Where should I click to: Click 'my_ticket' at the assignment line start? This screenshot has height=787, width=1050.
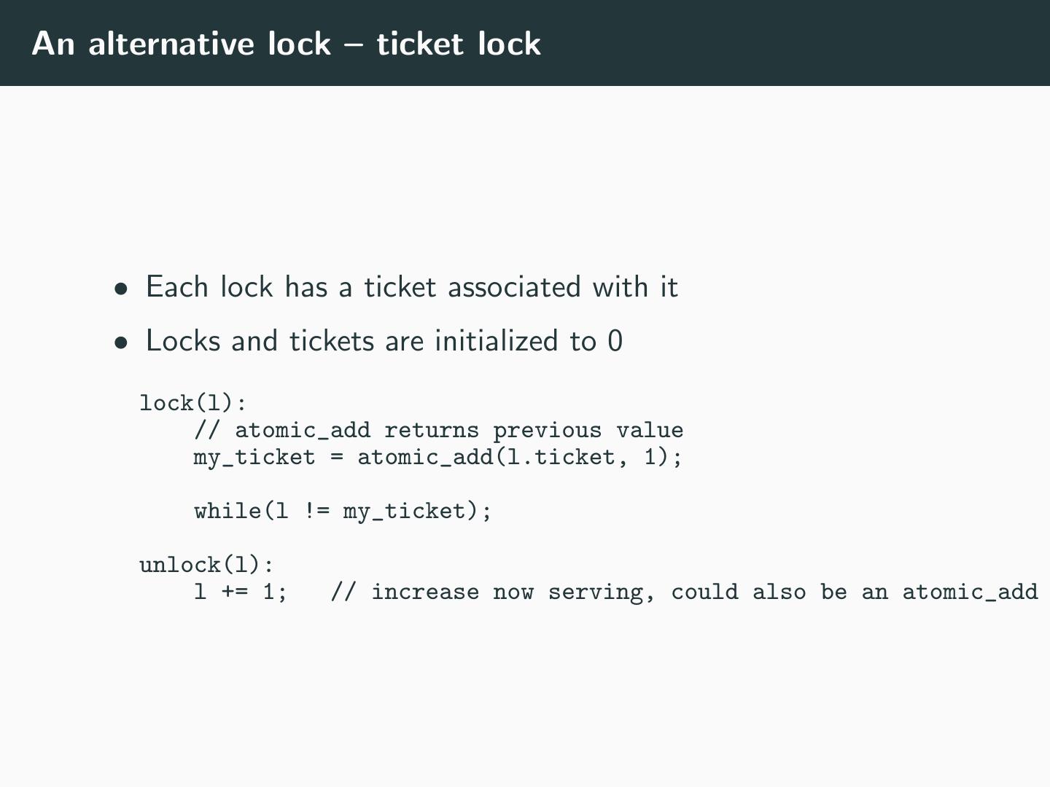pos(254,458)
